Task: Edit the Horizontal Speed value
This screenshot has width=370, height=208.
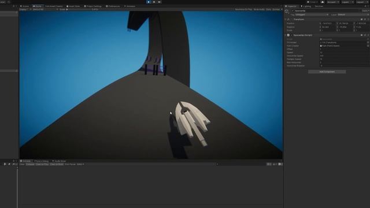Action: 345,55
